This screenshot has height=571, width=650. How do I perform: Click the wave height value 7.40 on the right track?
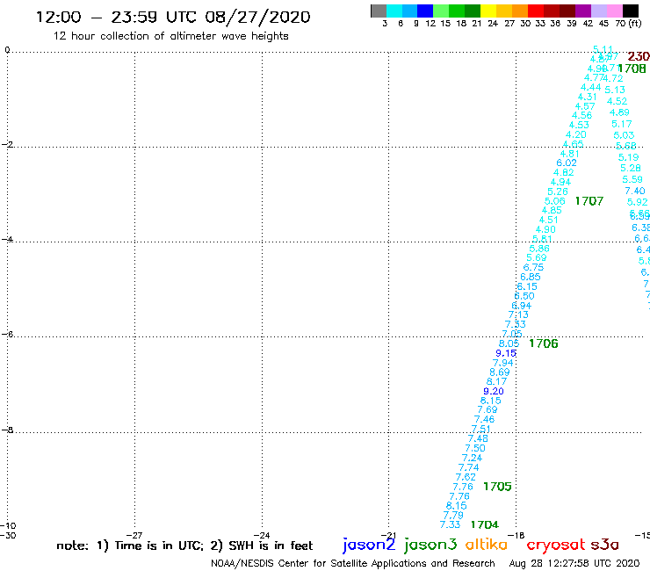click(635, 192)
